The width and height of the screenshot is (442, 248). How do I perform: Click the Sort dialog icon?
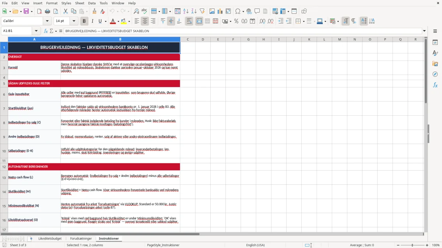point(178,11)
